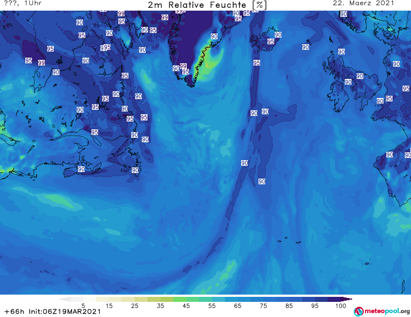Click the legend value label 45

pos(186,306)
